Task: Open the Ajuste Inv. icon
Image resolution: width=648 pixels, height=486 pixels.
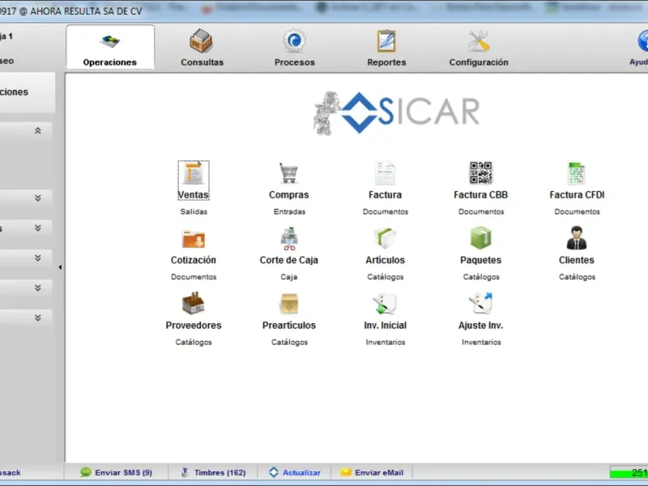Action: [480, 303]
